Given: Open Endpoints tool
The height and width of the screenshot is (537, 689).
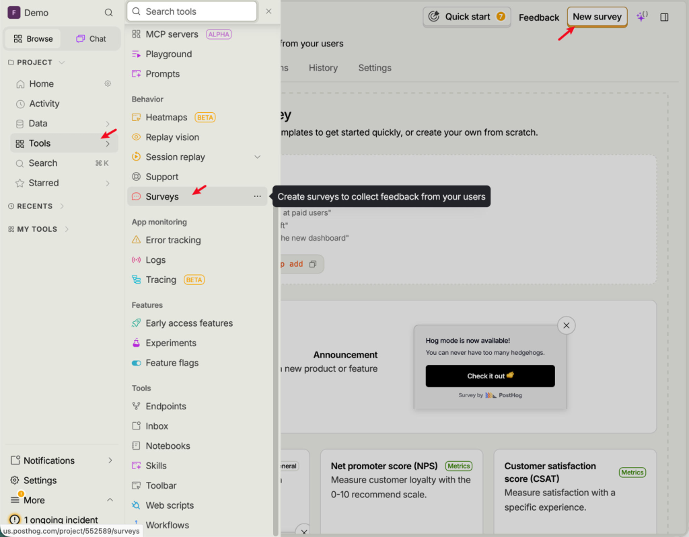Looking at the screenshot, I should click(x=166, y=406).
